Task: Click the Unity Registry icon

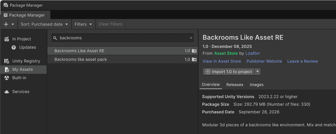Action: pyautogui.click(x=7, y=61)
